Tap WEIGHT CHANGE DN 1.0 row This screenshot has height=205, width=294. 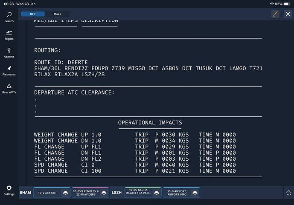pos(135,141)
